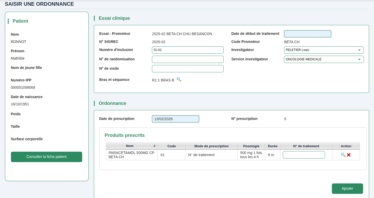Delete the PARACETAMOL row with the red X

click(x=349, y=155)
